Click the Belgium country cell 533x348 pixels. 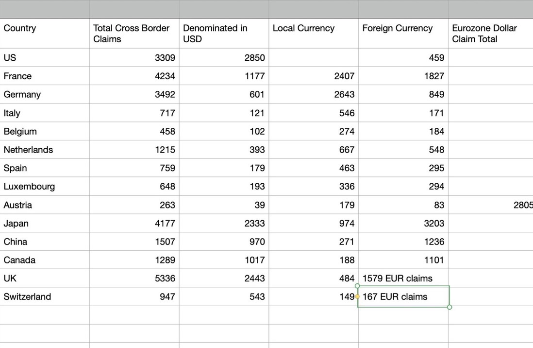pos(45,131)
